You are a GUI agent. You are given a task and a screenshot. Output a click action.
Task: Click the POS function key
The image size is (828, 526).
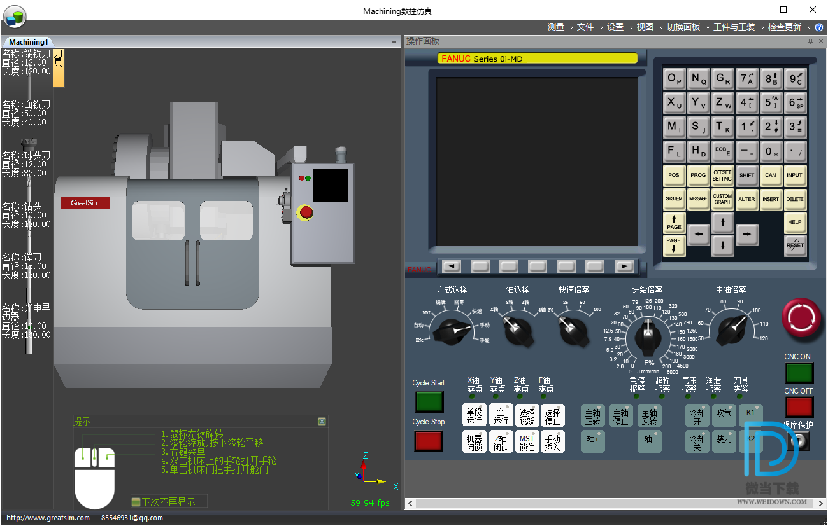pos(674,175)
